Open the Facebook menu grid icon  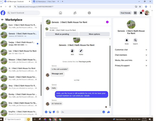coord(135,13)
